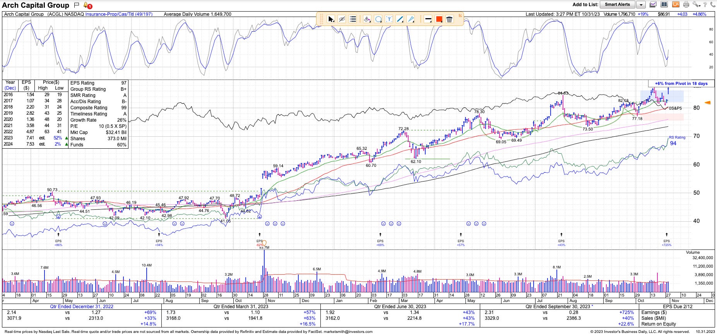Image resolution: width=717 pixels, height=336 pixels.
Task: Open the red color swatch picker
Action: tap(439, 19)
